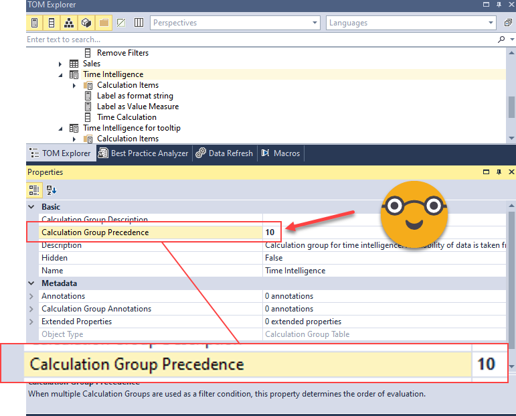Sort Properties alphabetically

pos(52,190)
